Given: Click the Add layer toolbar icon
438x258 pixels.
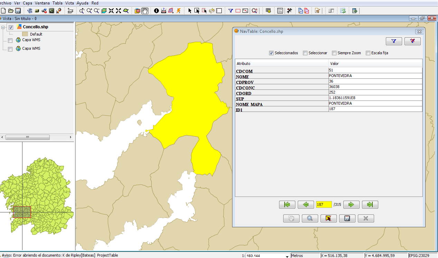Looking at the screenshot, I should pyautogui.click(x=71, y=11).
